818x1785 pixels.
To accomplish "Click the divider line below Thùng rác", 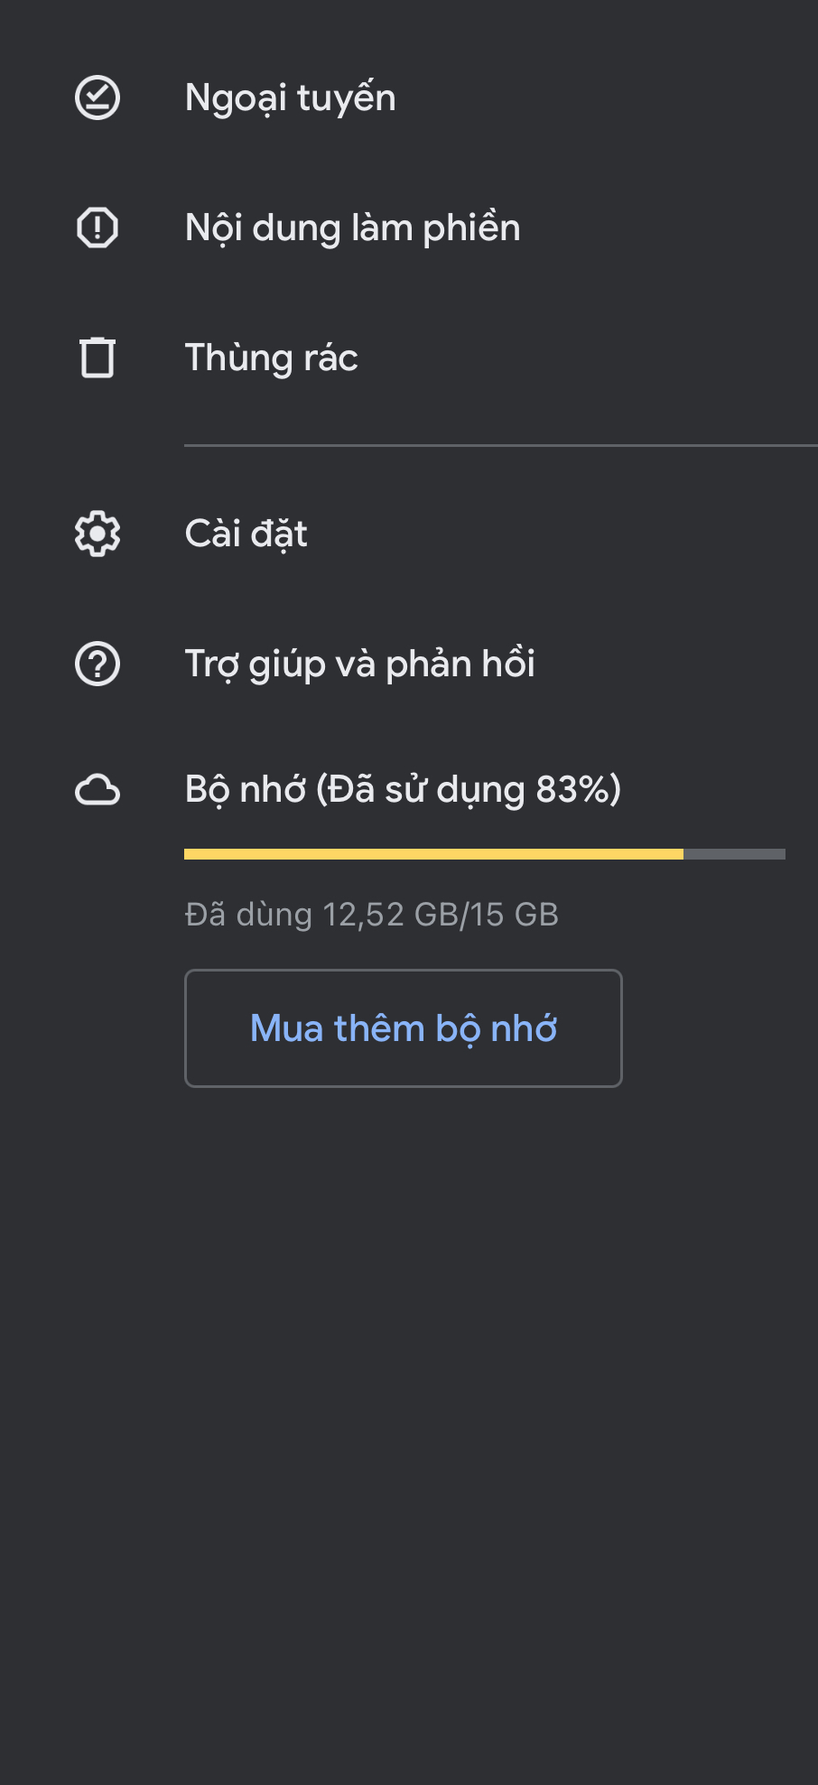I will tap(500, 445).
